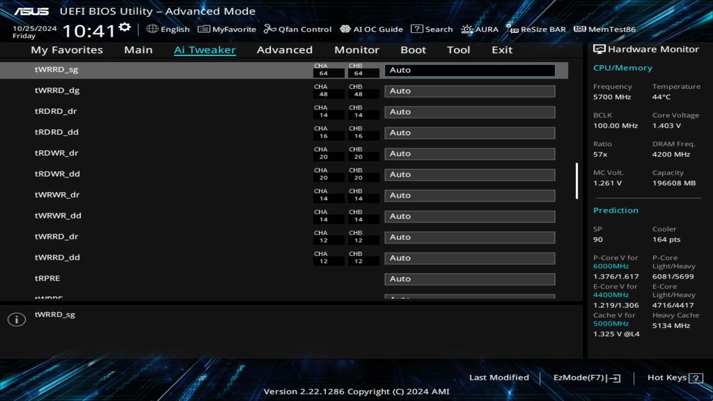Viewport: 713px width, 401px height.
Task: Click the clock settings gear icon
Action: tap(124, 27)
